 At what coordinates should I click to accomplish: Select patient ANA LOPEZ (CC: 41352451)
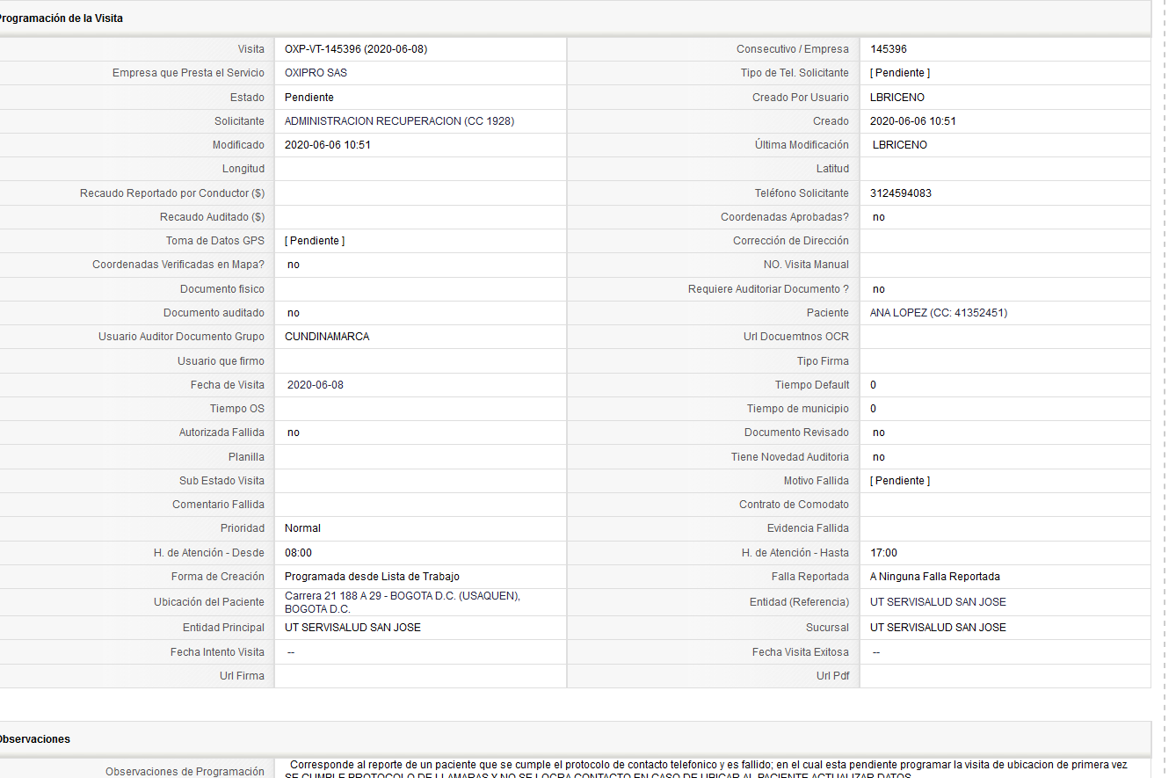click(x=939, y=313)
